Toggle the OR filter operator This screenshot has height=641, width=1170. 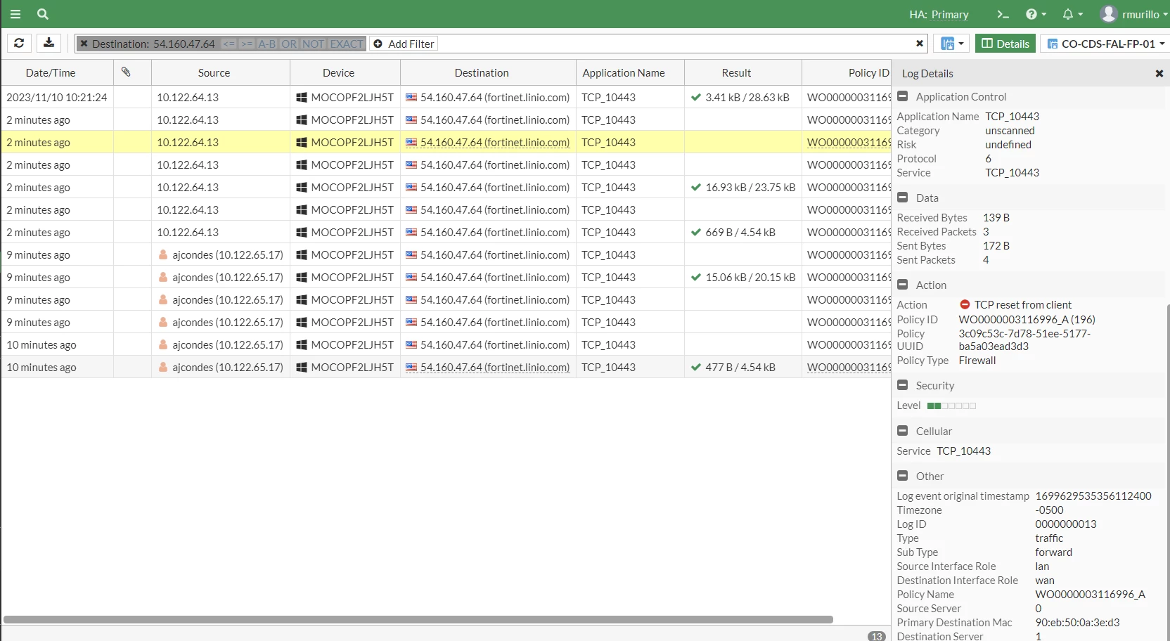pyautogui.click(x=289, y=44)
